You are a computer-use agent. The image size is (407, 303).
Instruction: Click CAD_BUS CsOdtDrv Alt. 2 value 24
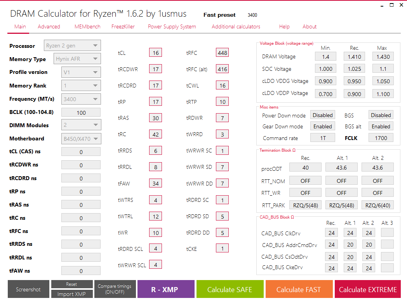click(369, 256)
